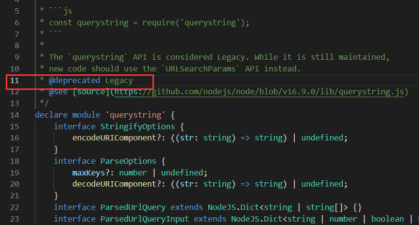
Task: Click line number 9 in the gutter
Action: [x=17, y=57]
